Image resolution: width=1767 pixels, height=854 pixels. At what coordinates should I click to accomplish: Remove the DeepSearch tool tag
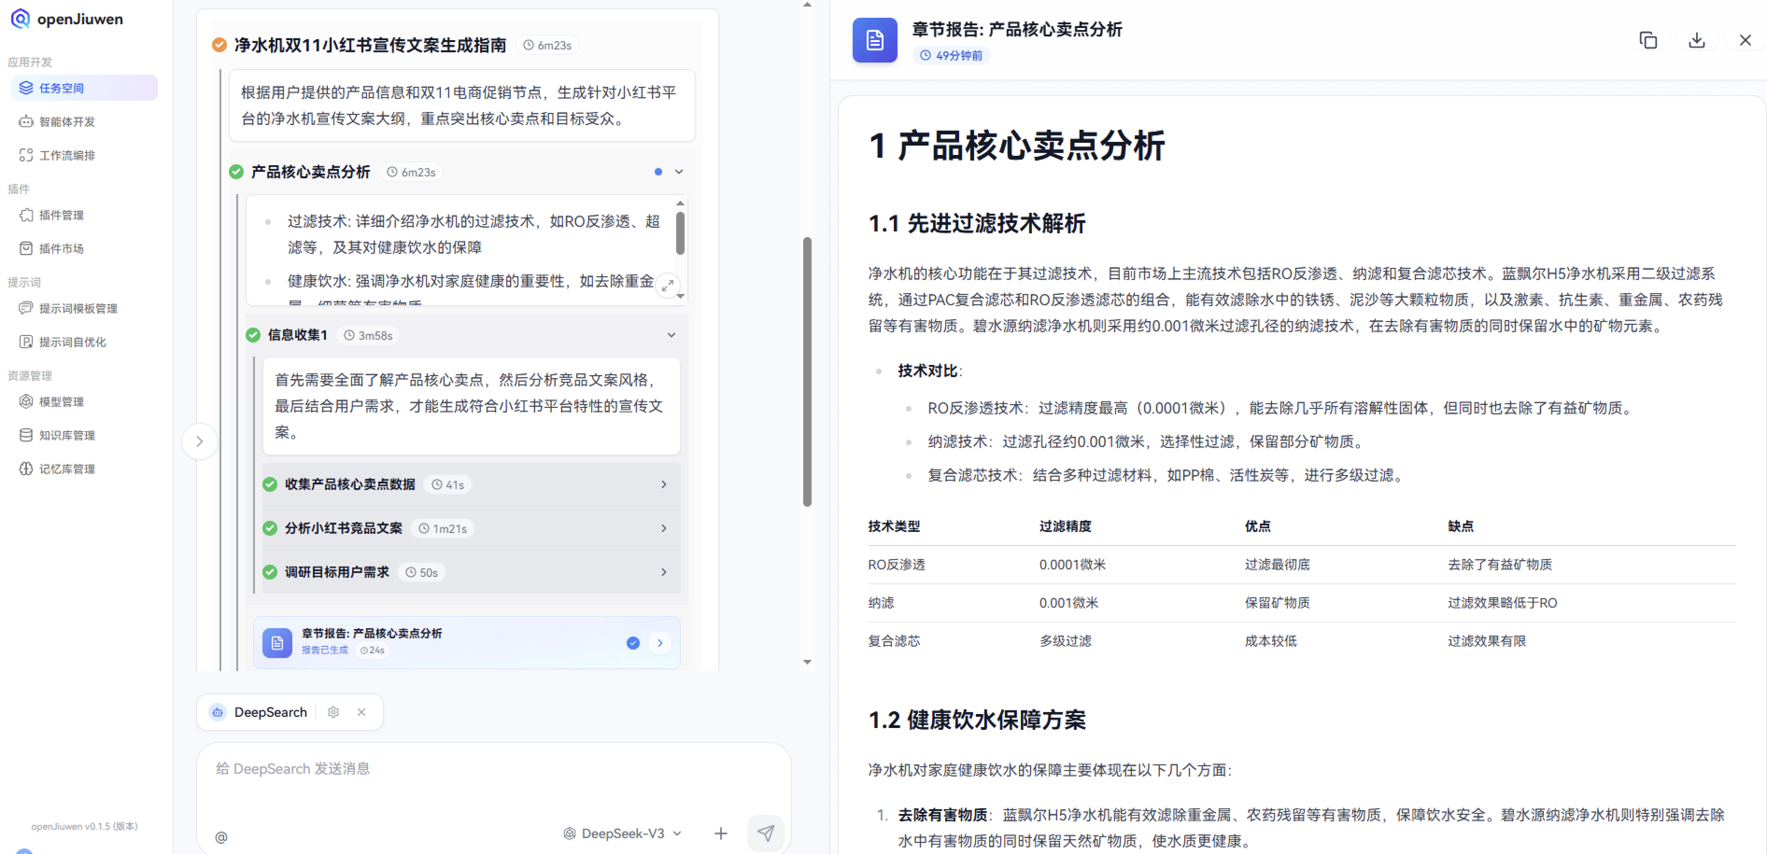point(361,712)
